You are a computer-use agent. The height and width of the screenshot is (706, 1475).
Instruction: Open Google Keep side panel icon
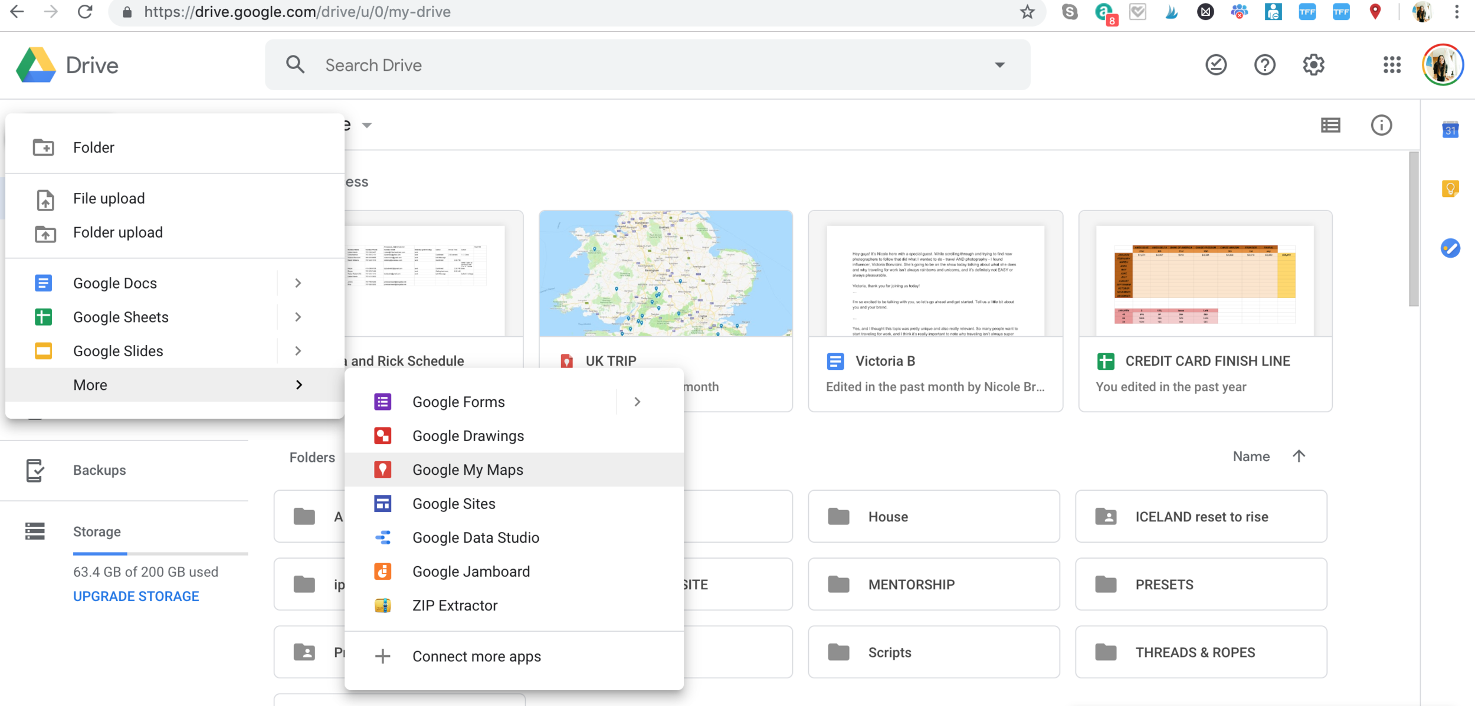[x=1450, y=189]
